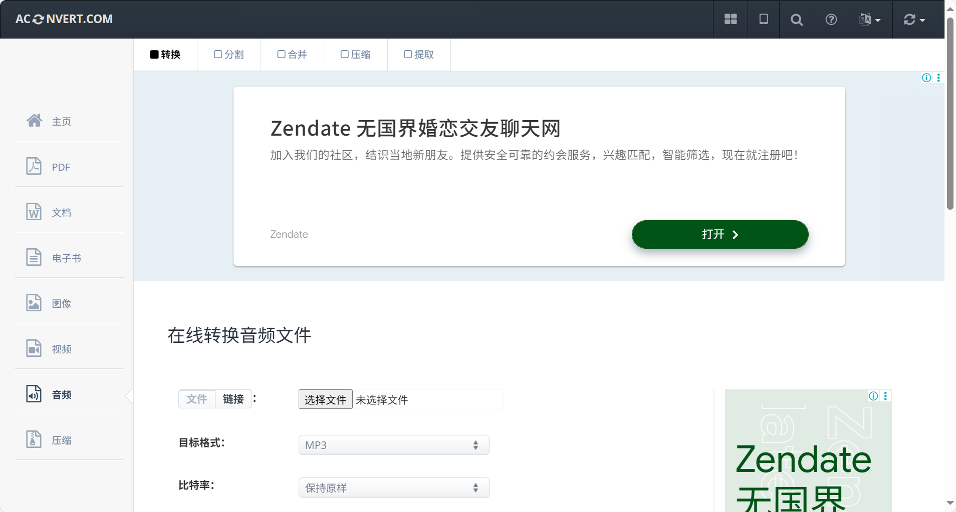Viewport: 956px width, 512px height.
Task: Select the 链接 source toggle
Action: point(233,399)
